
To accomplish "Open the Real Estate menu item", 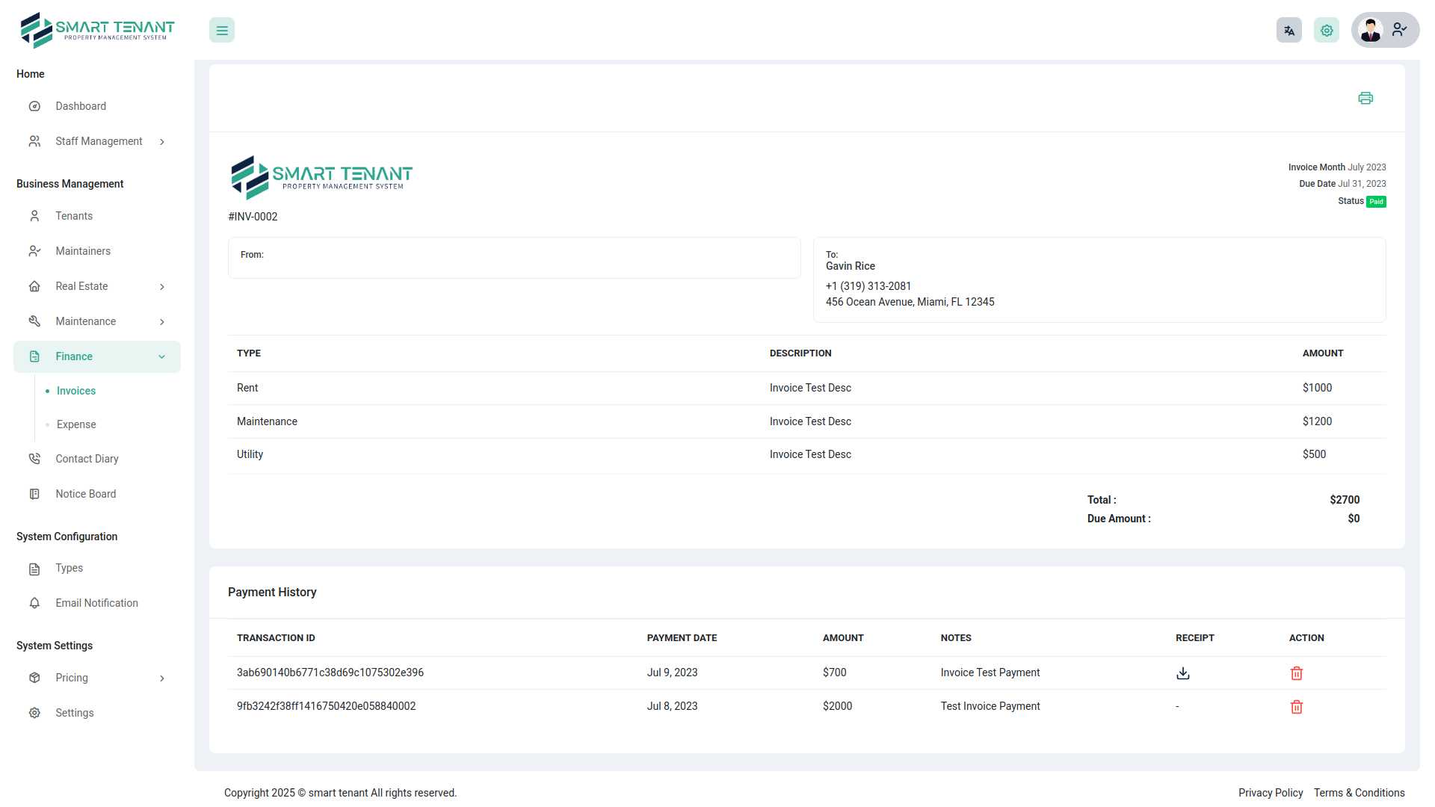I will (82, 286).
